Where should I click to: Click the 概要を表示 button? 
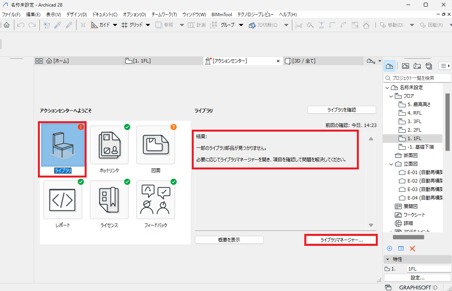click(x=229, y=240)
